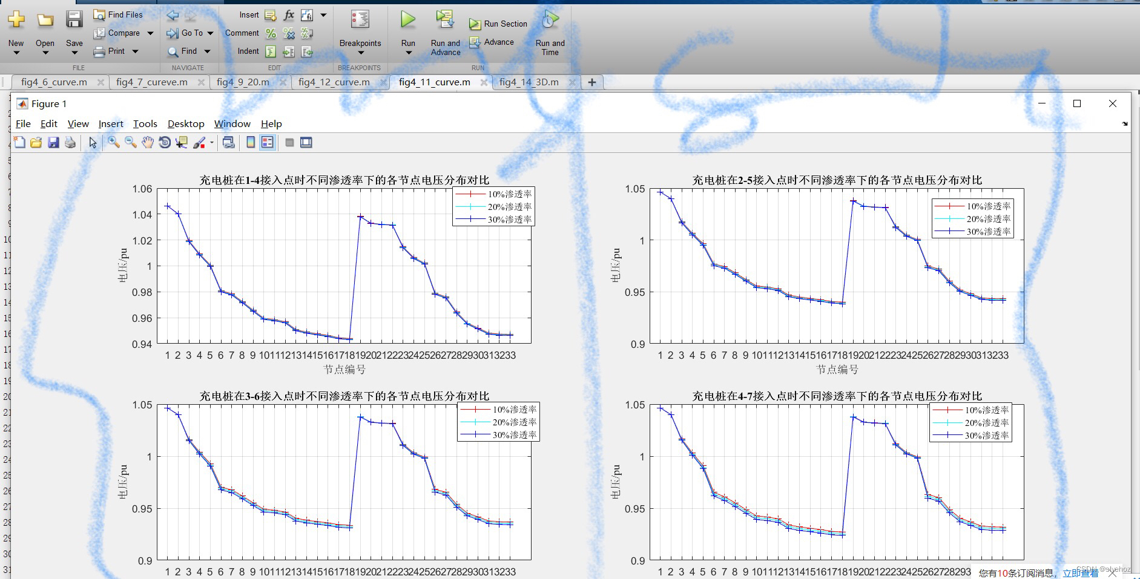Toggle Insert Legend in Figure toolbar
Viewport: 1140px width, 579px height.
click(x=268, y=142)
